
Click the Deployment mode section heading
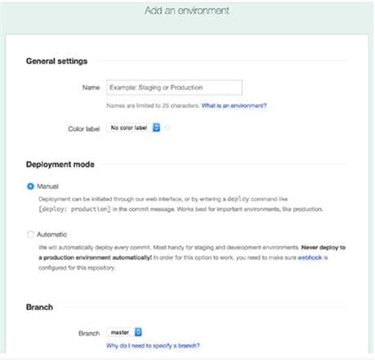coord(60,164)
